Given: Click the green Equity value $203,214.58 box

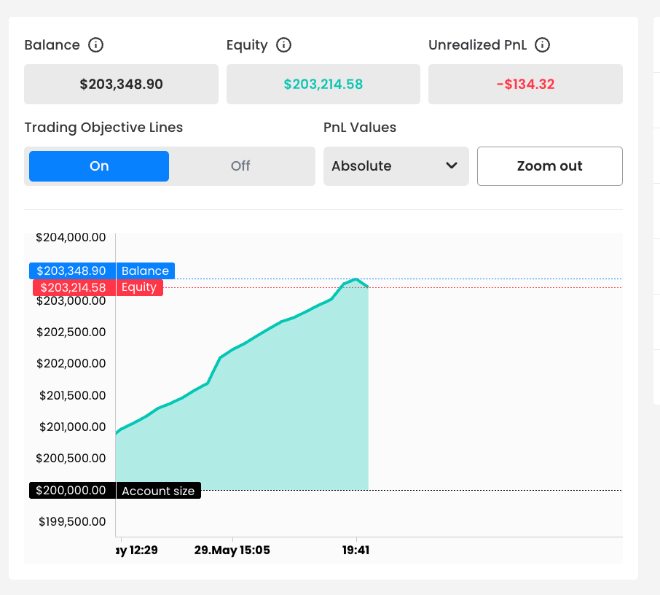Looking at the screenshot, I should point(323,85).
